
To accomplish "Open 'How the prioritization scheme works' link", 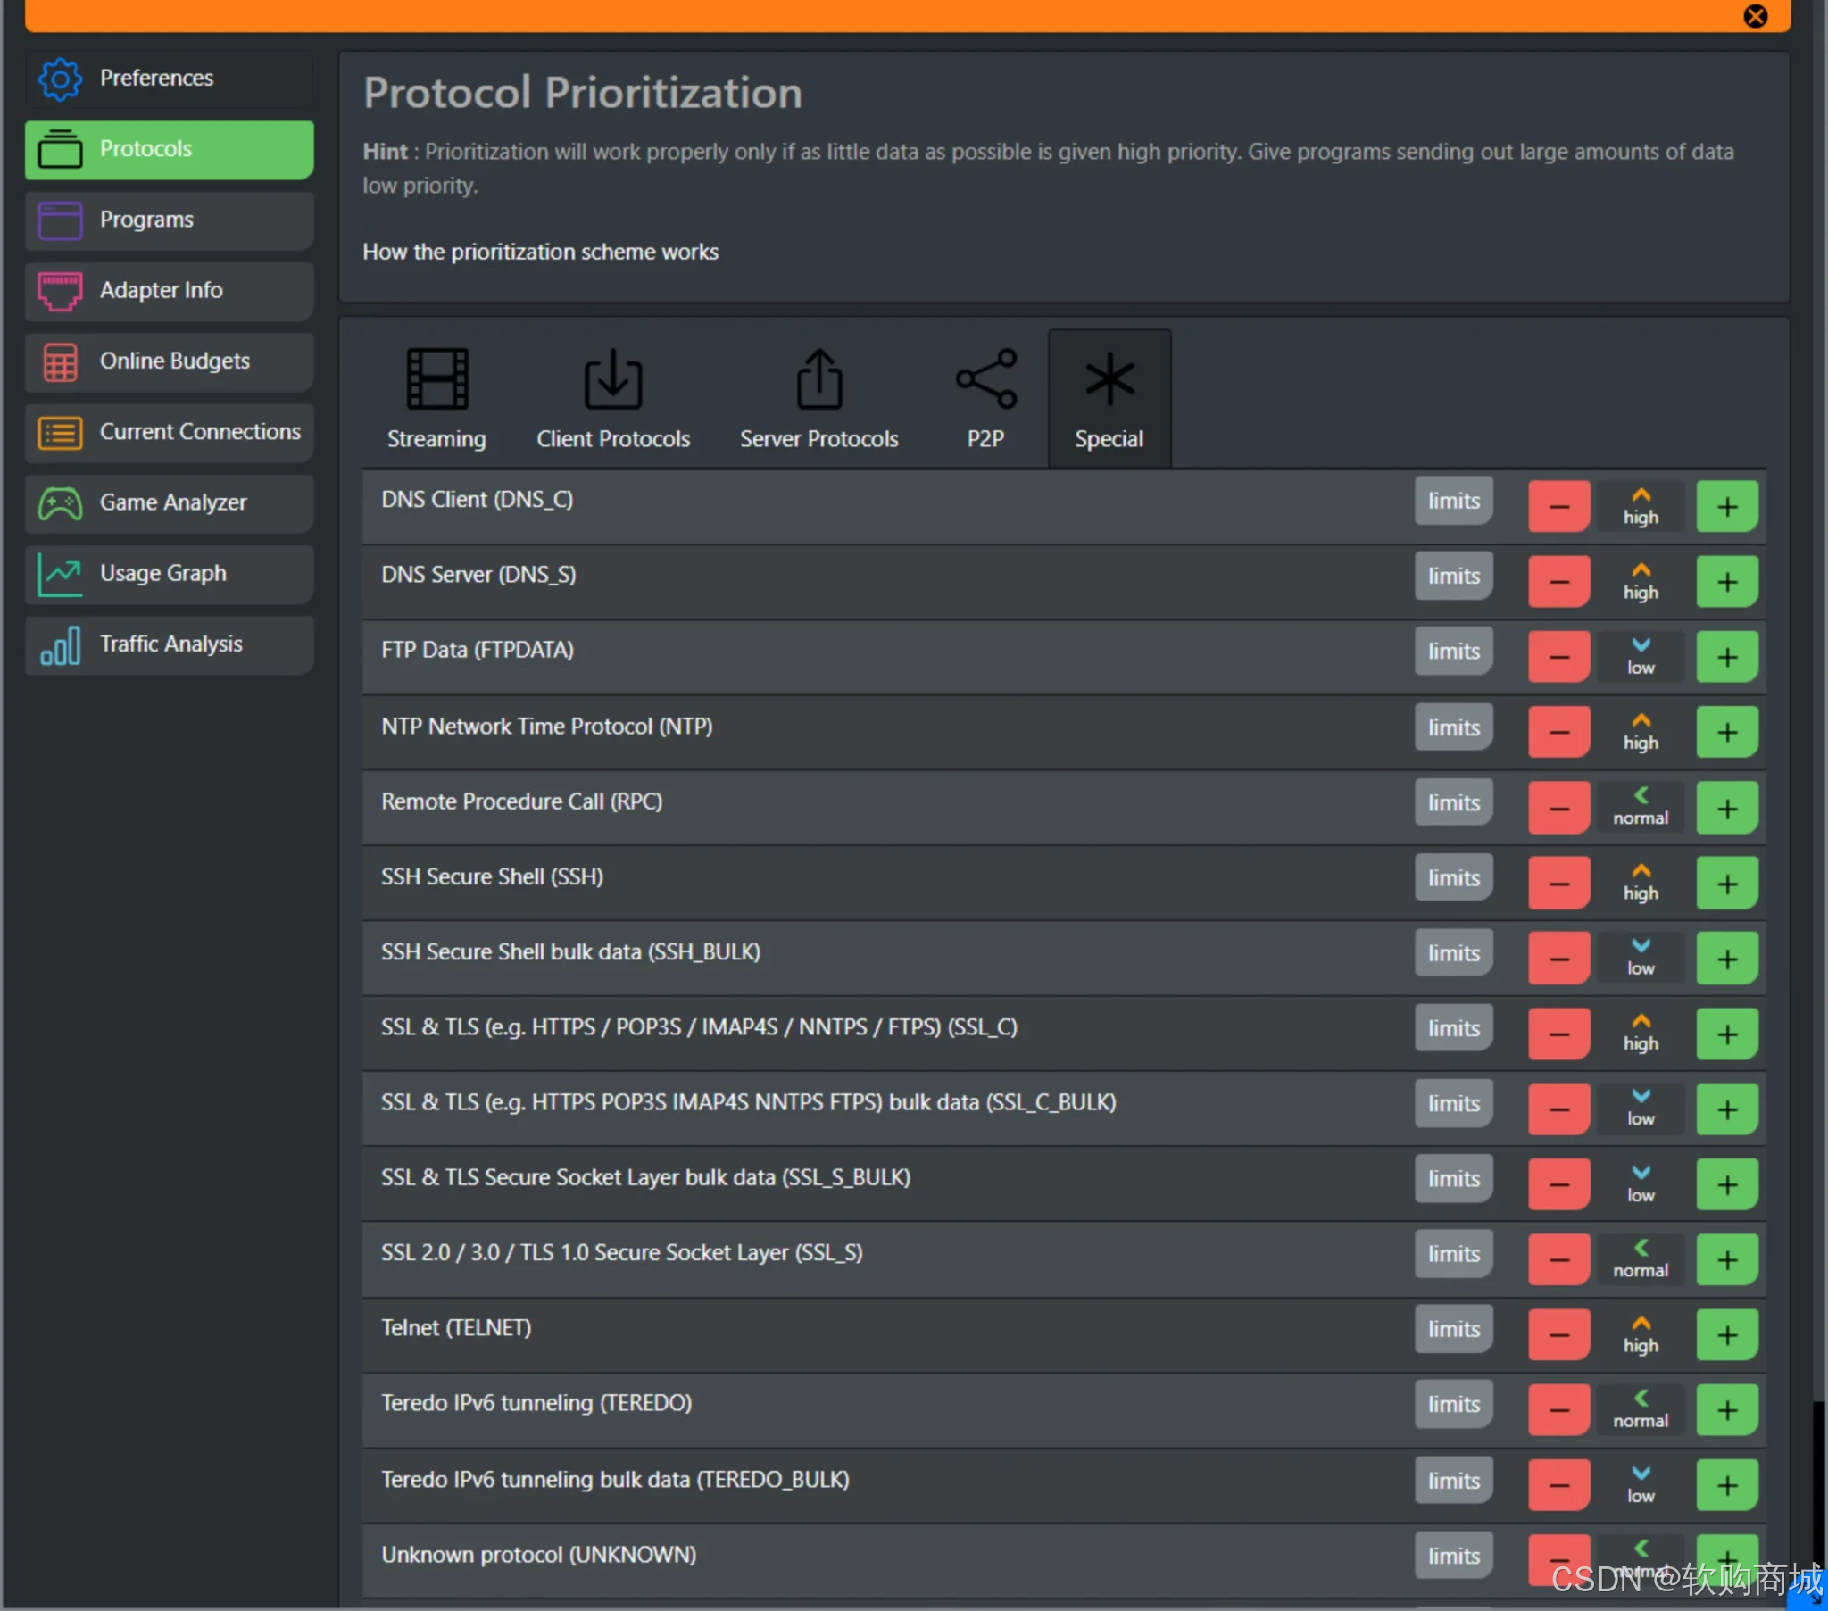I will (x=540, y=253).
